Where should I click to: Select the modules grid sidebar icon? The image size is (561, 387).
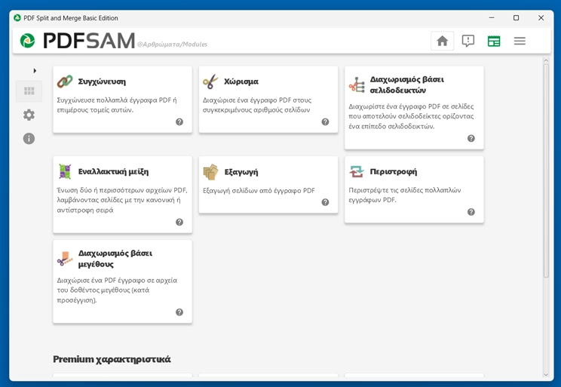coord(29,91)
